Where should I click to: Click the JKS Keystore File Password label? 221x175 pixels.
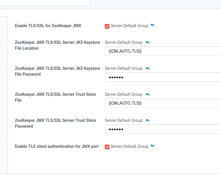tap(58, 71)
